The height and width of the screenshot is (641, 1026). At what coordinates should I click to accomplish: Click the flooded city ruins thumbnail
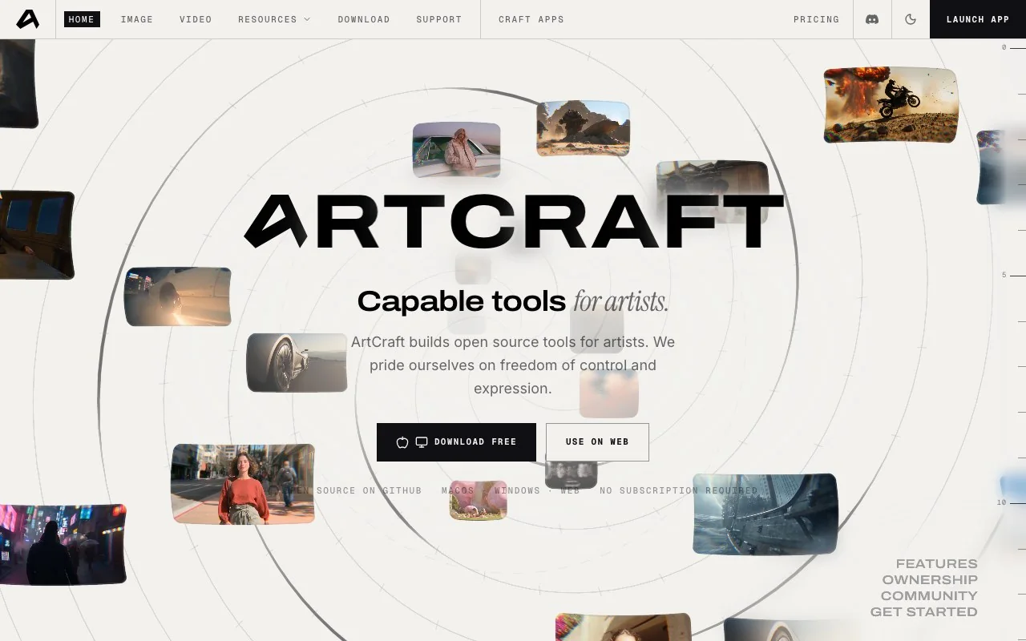pyautogui.click(x=765, y=514)
